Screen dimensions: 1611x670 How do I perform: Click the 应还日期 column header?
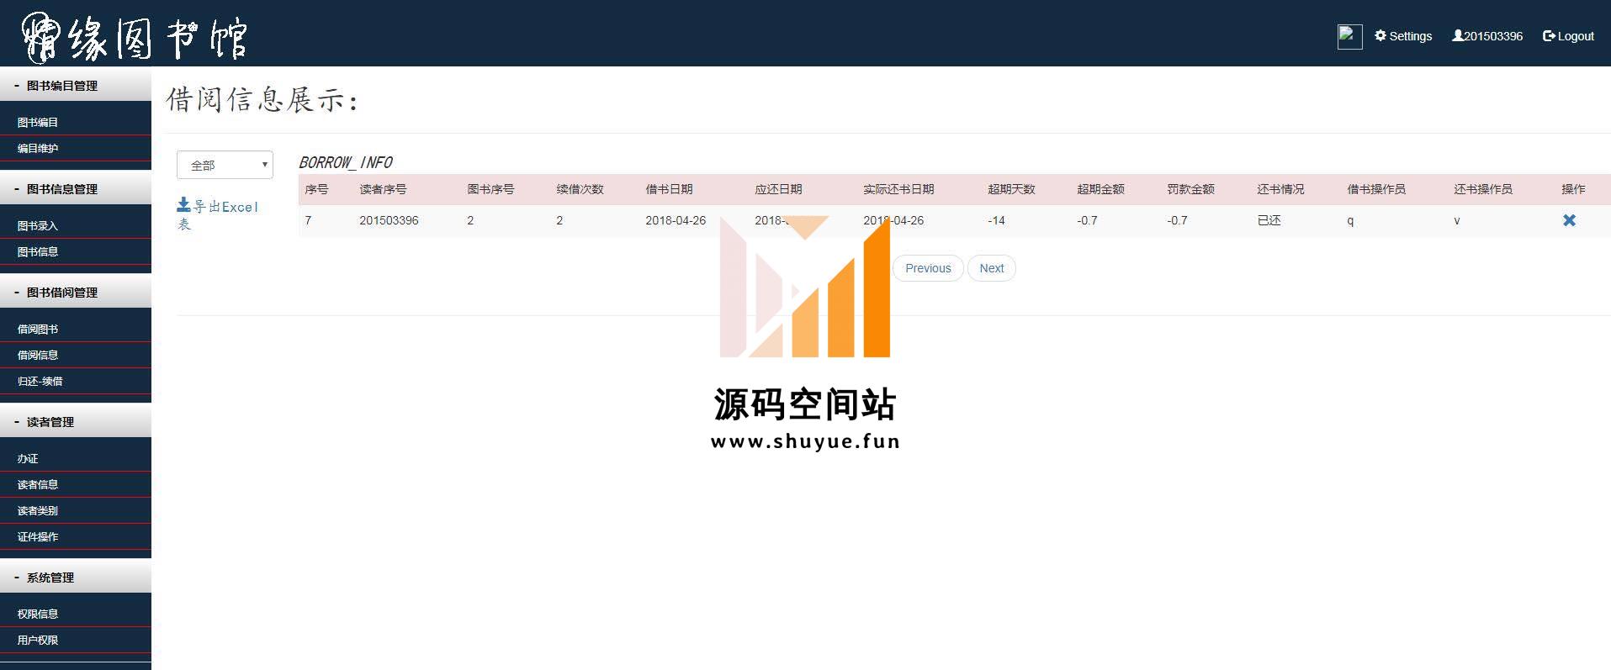778,189
